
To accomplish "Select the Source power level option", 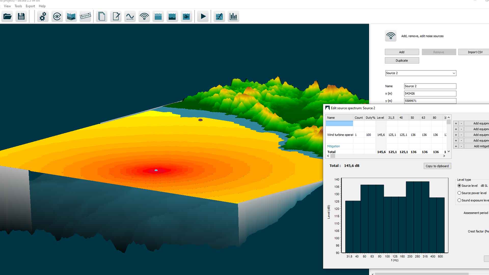I will coord(459,193).
